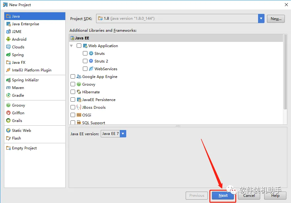Click the Previous button
291x203 pixels.
[x=197, y=196]
